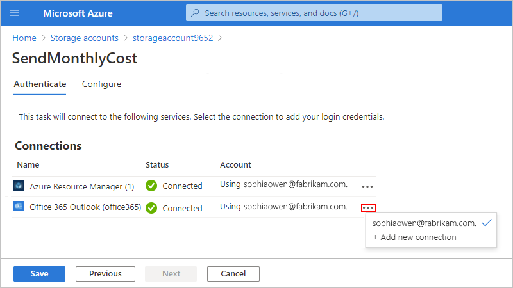The width and height of the screenshot is (513, 288).
Task: Click the Previous button
Action: coord(105,274)
